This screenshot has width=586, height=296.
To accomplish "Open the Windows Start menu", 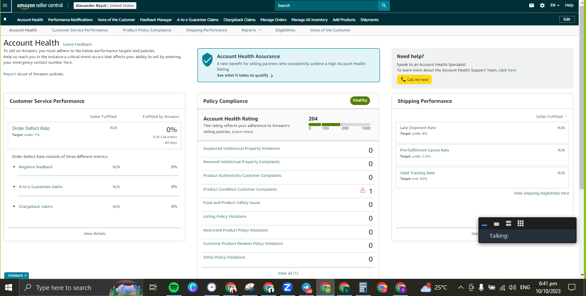I will (9, 287).
